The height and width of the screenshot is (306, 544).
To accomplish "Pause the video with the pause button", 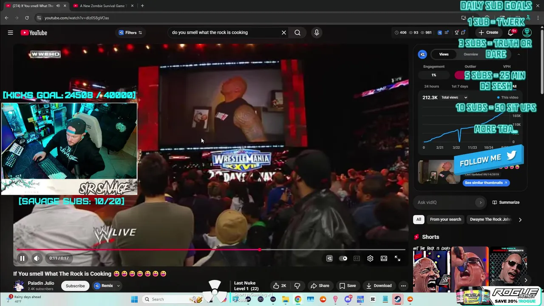I will pyautogui.click(x=22, y=258).
